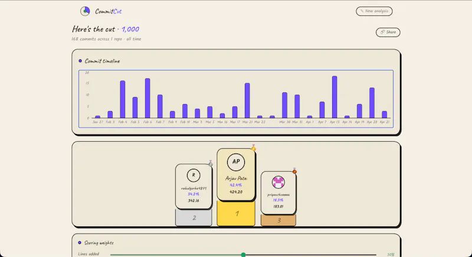Click the 'Arjav Patel' name

(237, 178)
